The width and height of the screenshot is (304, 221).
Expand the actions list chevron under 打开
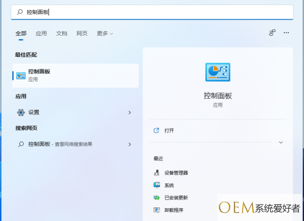point(281,143)
